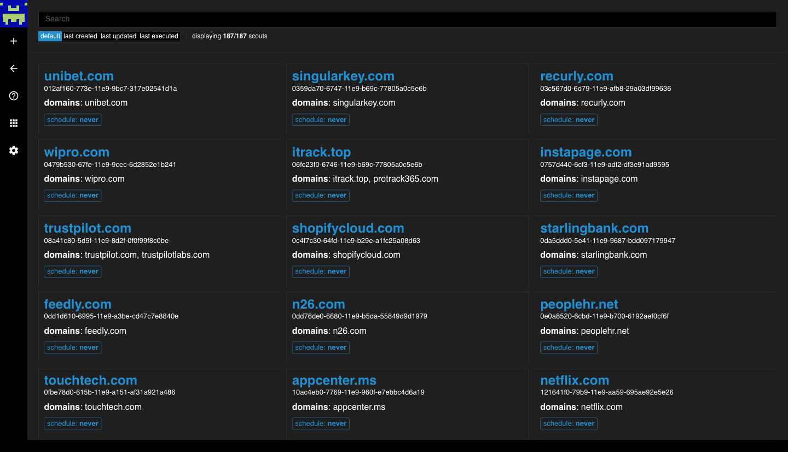This screenshot has height=452, width=788.
Task: Focus the Search input field
Action: click(x=408, y=19)
